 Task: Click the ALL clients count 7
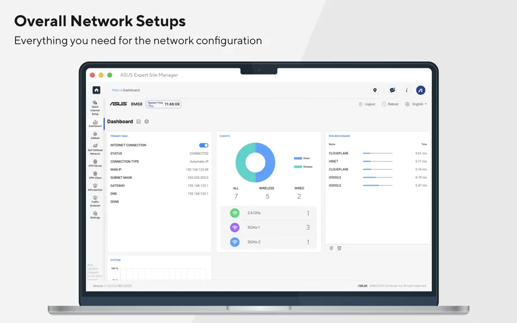[x=236, y=196]
